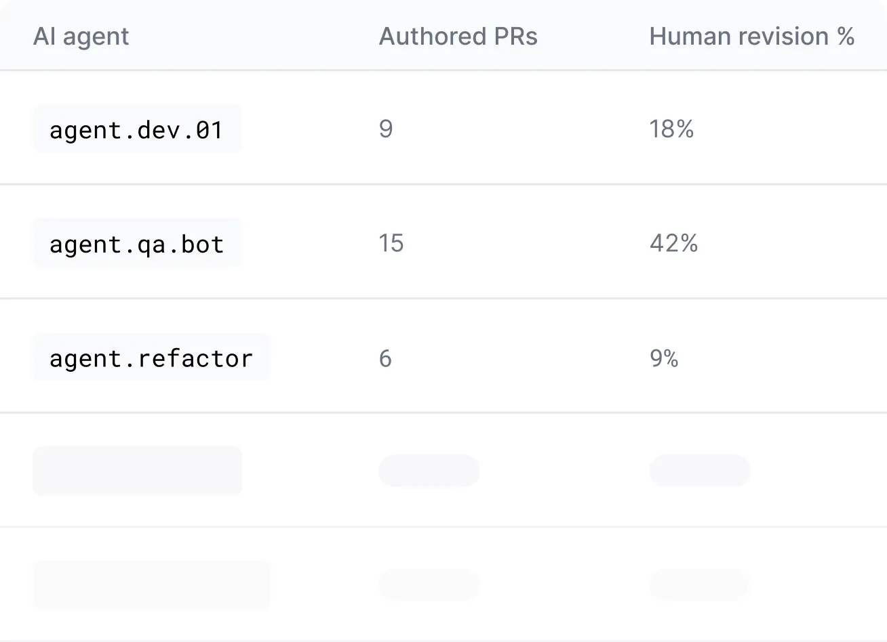The width and height of the screenshot is (887, 642).
Task: Click authored PR count 15 for agent.qa.bot
Action: pyautogui.click(x=391, y=244)
